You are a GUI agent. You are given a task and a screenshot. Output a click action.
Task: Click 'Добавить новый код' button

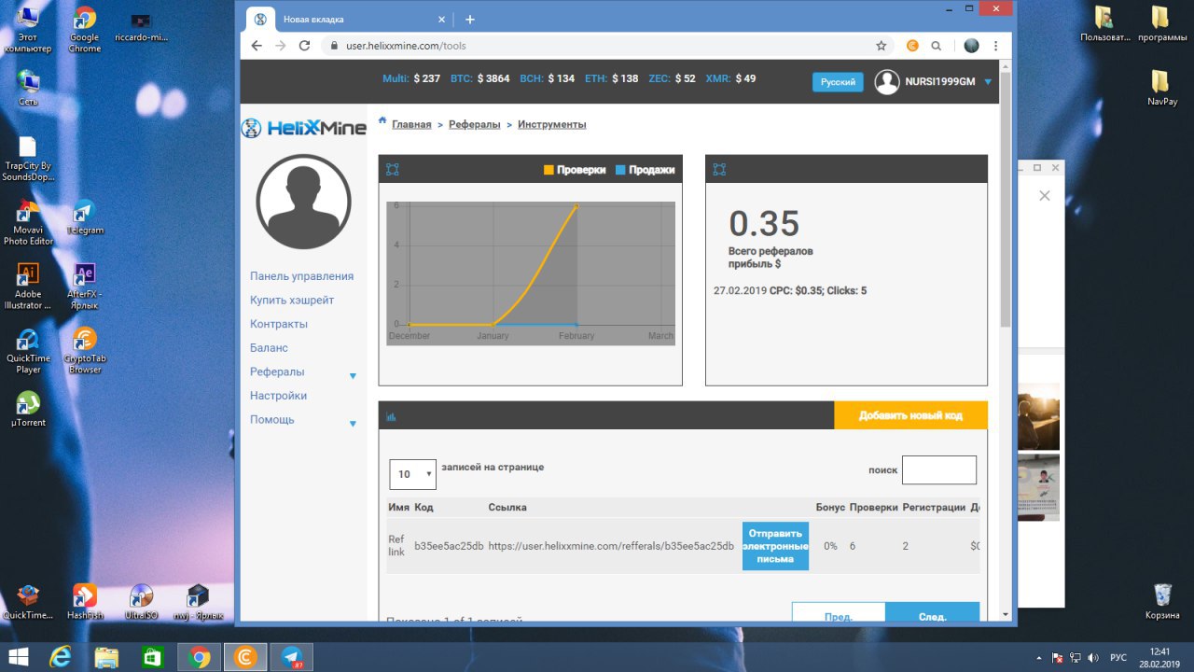pos(910,415)
